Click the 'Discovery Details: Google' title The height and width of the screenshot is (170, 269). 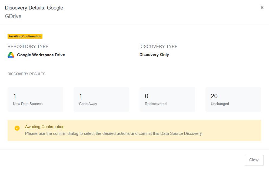coord(34,8)
